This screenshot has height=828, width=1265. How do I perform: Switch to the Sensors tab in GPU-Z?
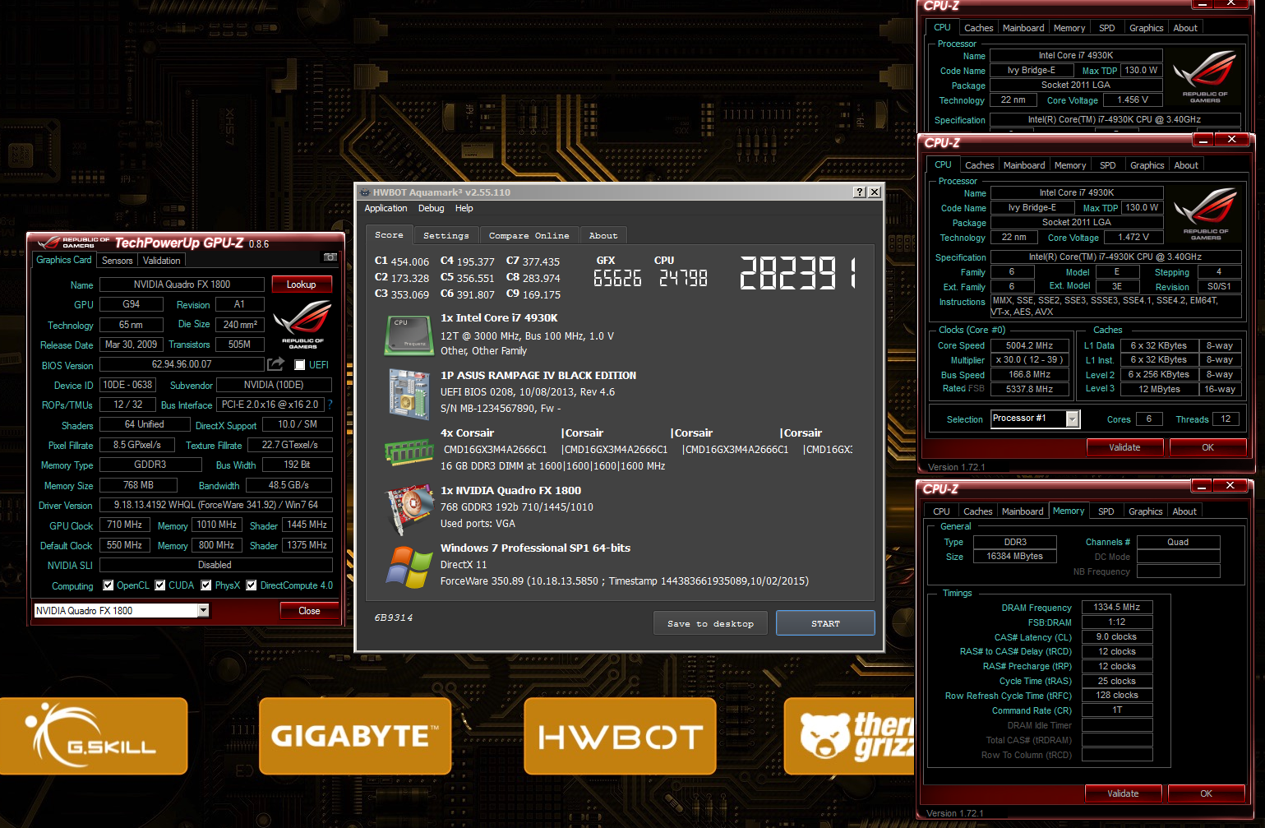[117, 261]
